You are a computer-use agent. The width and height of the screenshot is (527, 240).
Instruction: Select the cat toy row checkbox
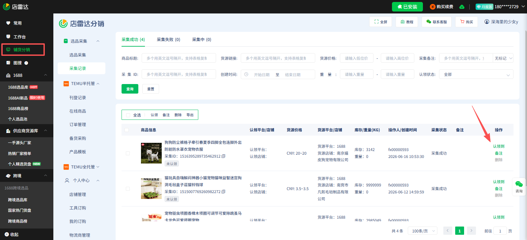point(128,189)
